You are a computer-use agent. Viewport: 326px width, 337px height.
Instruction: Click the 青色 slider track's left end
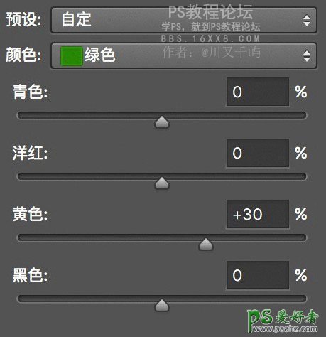[x=21, y=115]
